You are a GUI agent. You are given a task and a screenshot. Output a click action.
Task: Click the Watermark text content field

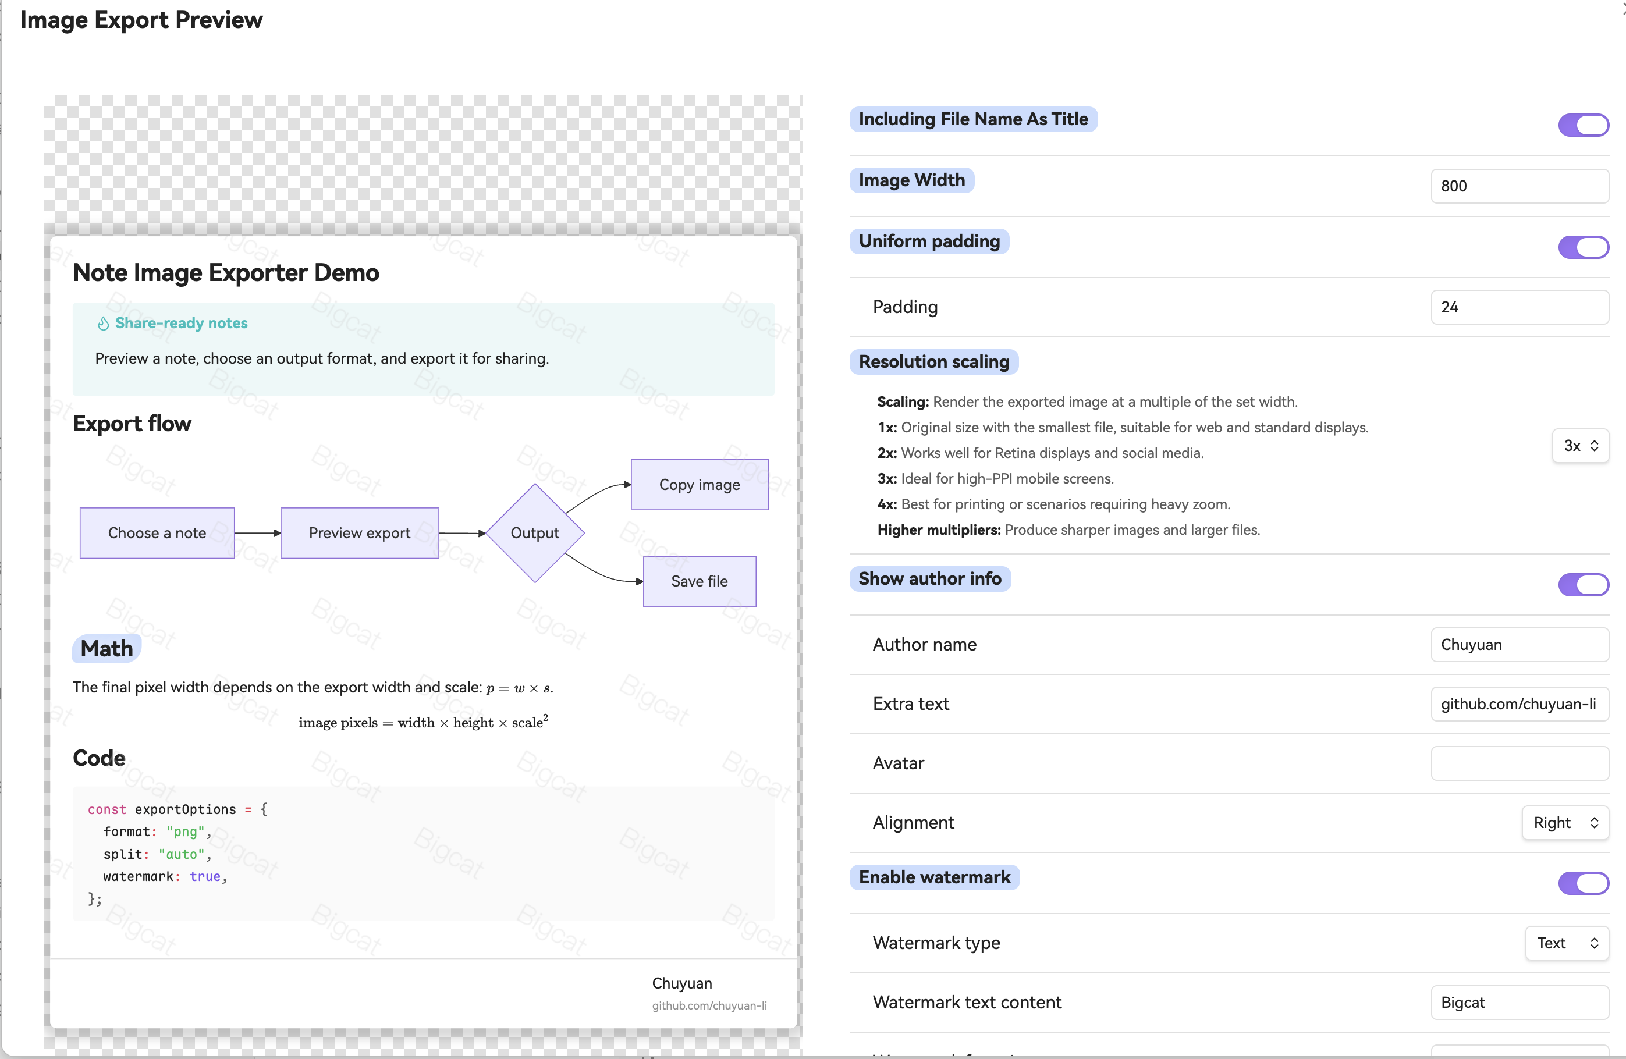pos(1520,1003)
